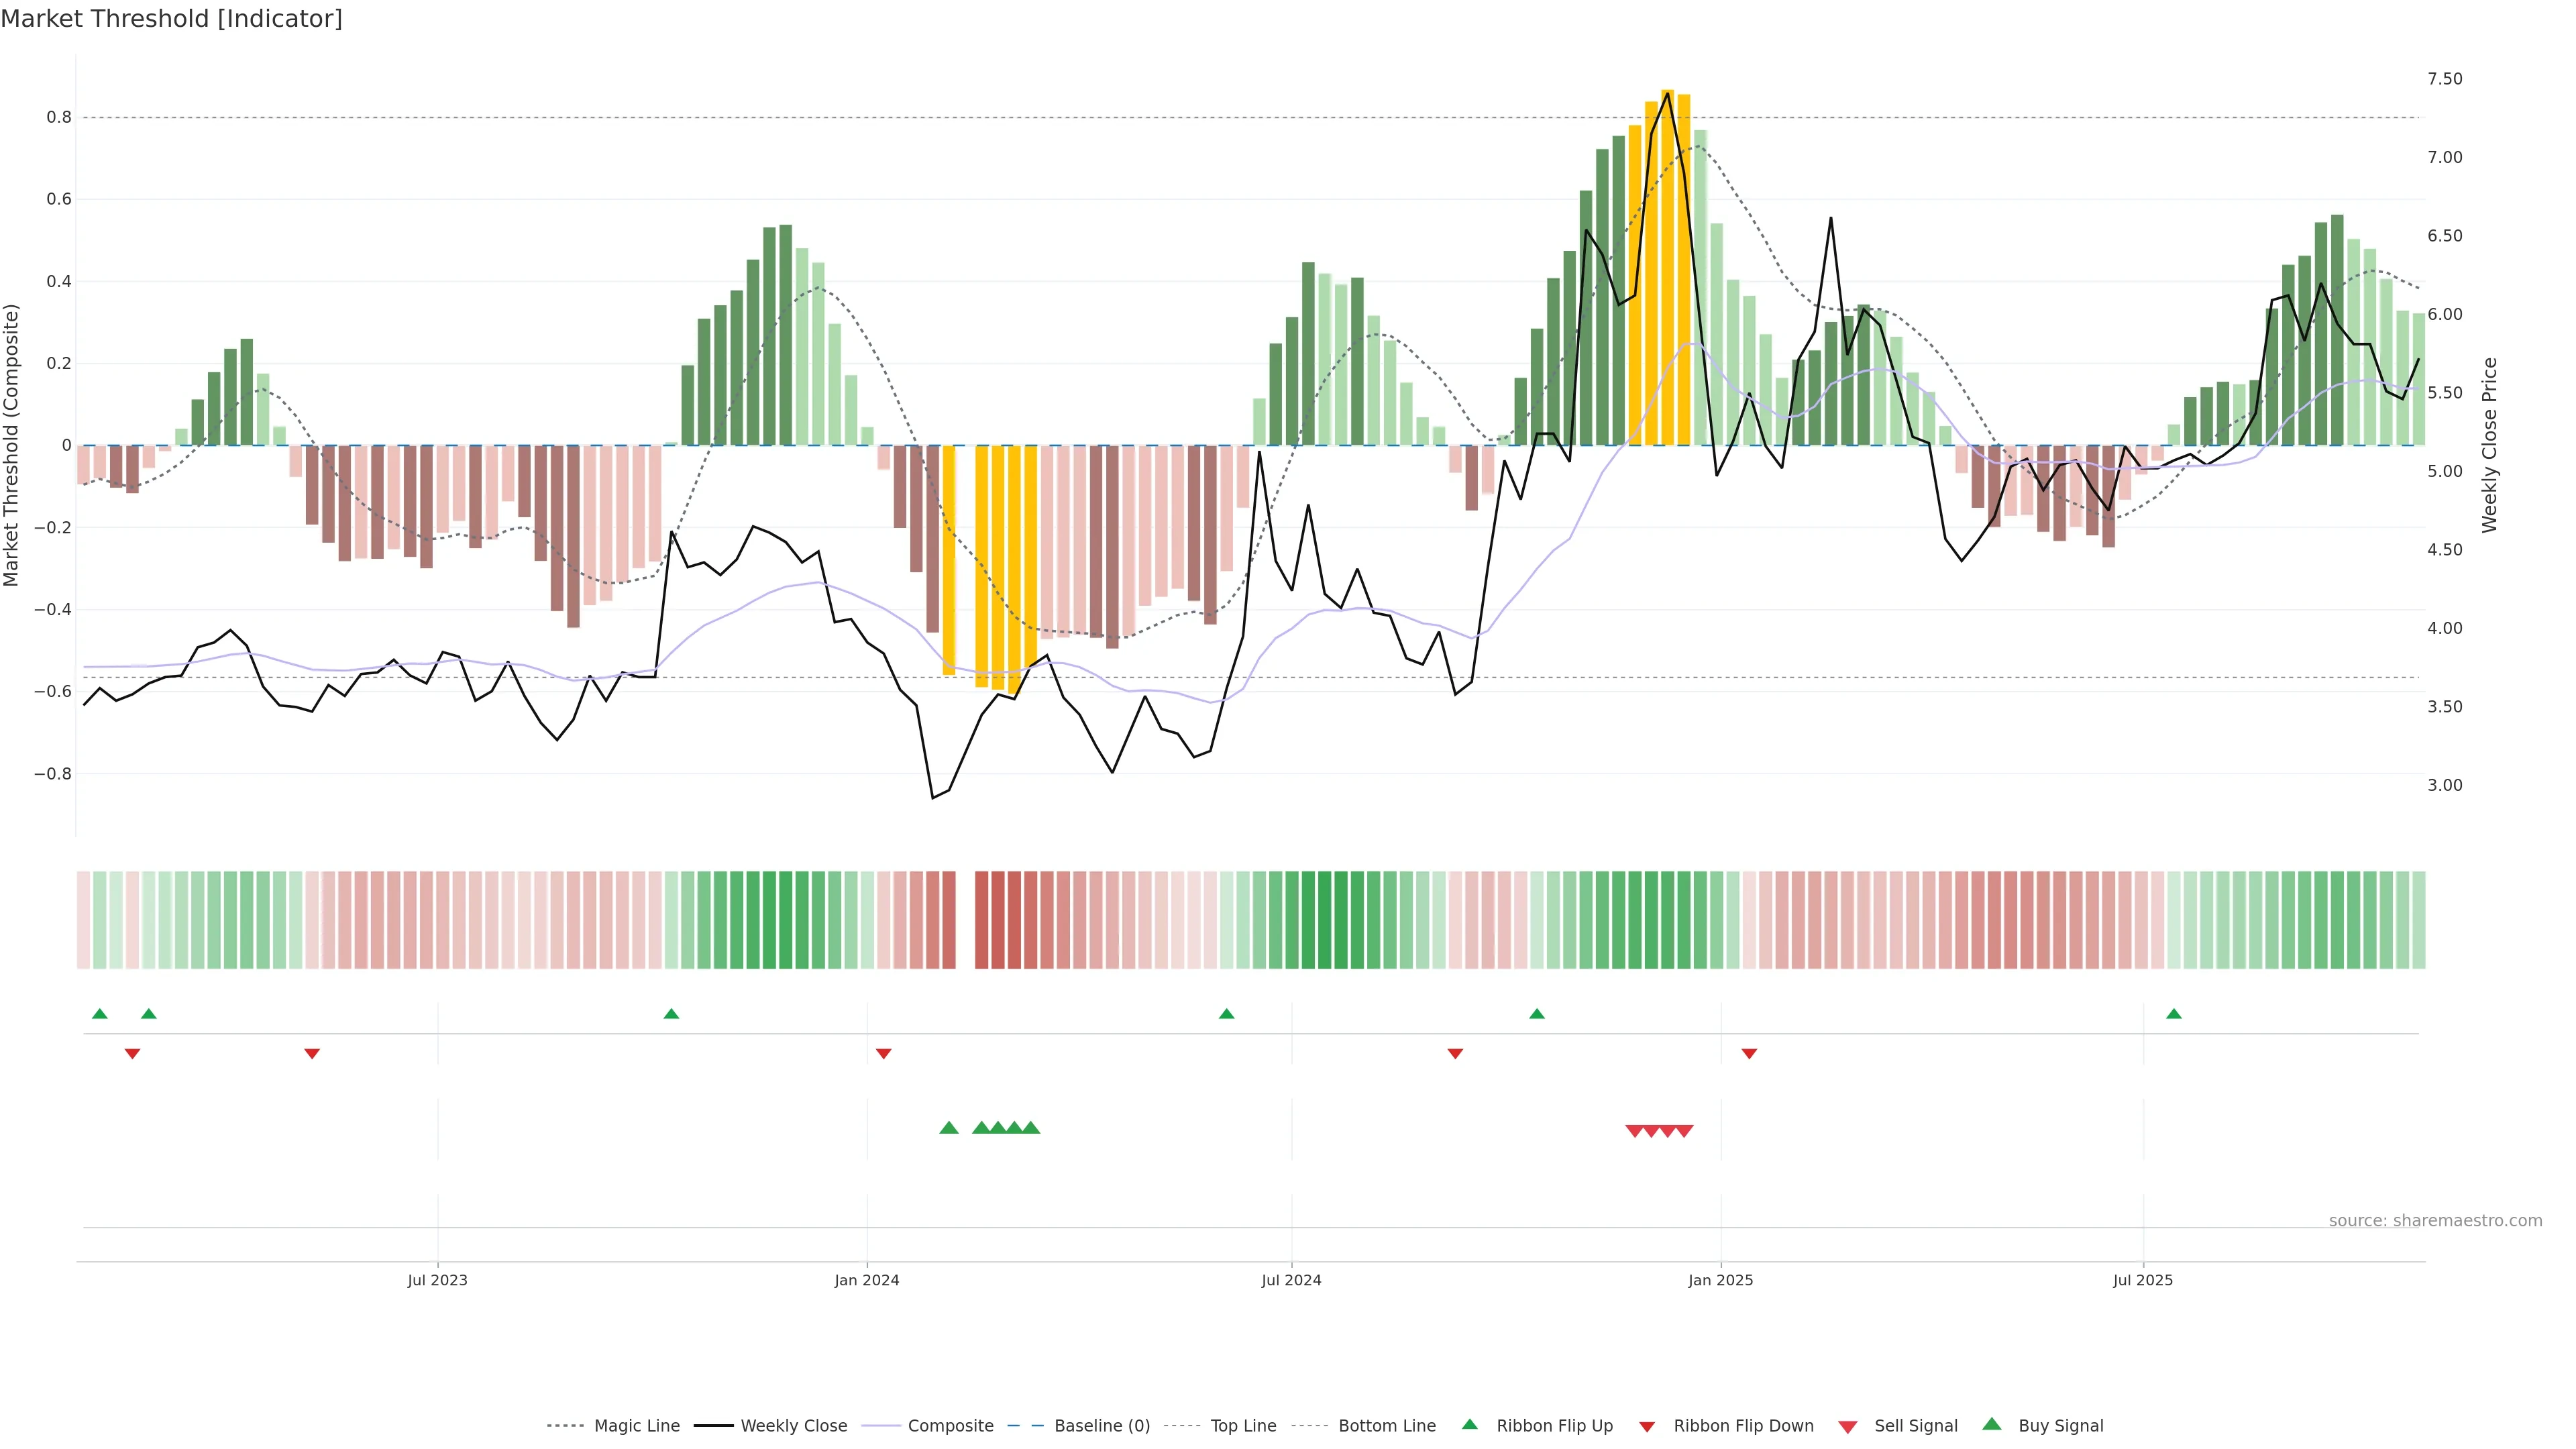This screenshot has height=1449, width=2576.
Task: Click the tallest gold histogram bar
Action: [1667, 267]
